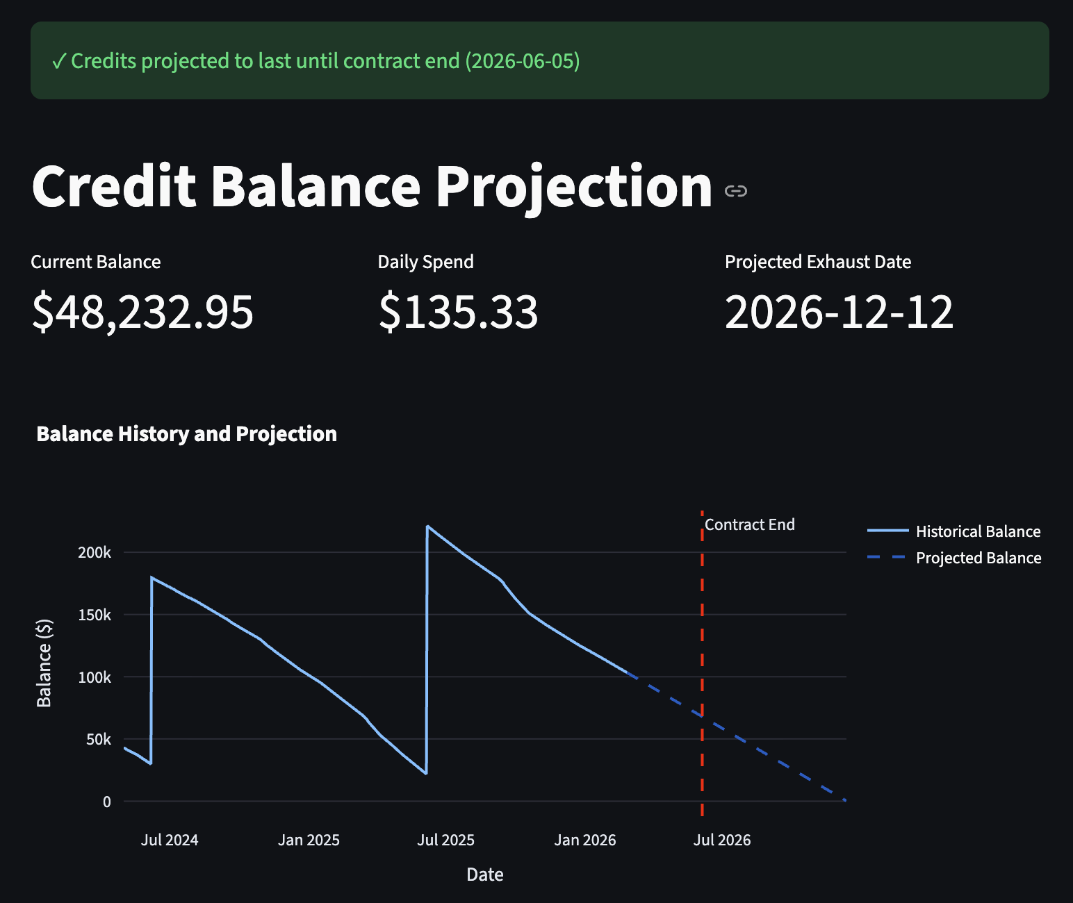Toggle visibility of the Historical Balance series
This screenshot has width=1073, height=903.
tap(978, 531)
